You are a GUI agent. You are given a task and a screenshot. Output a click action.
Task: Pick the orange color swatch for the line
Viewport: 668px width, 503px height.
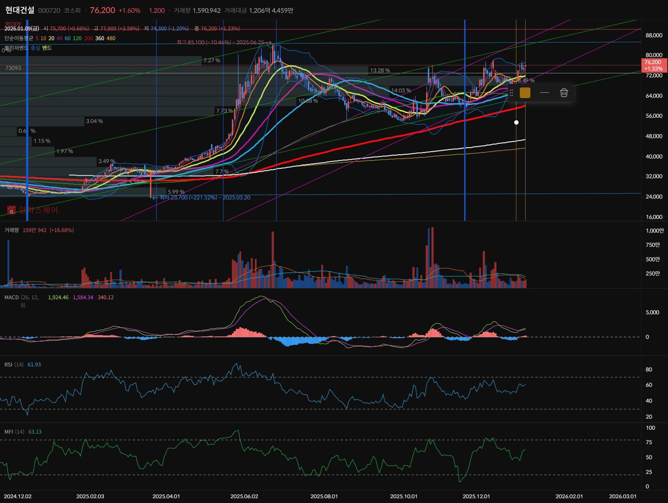(x=525, y=93)
